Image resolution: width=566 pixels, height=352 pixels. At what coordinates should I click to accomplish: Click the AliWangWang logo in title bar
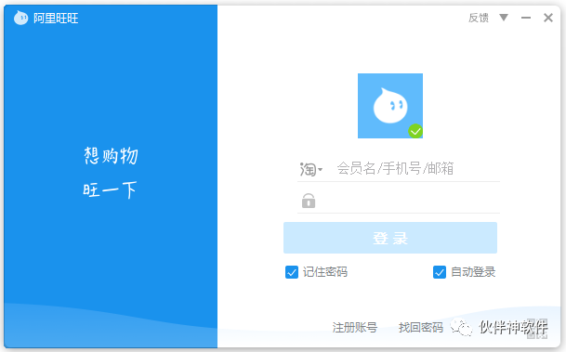tap(20, 18)
